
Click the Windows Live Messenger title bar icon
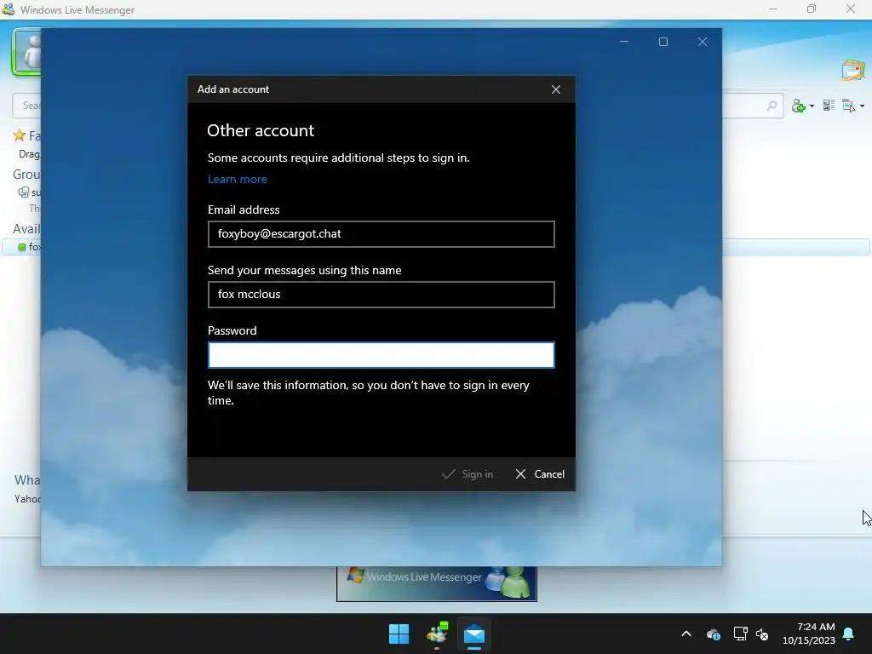click(x=9, y=9)
